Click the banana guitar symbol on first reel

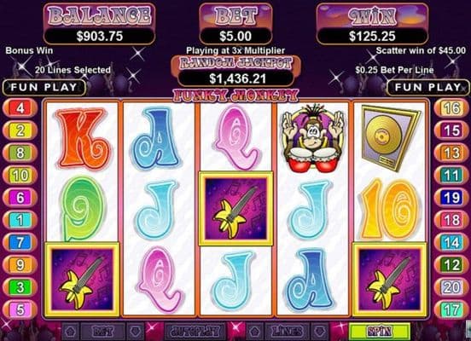[x=82, y=279]
